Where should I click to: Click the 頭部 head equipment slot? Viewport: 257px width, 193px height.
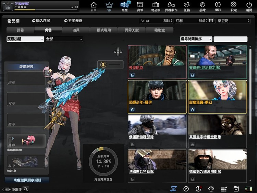(x=26, y=78)
